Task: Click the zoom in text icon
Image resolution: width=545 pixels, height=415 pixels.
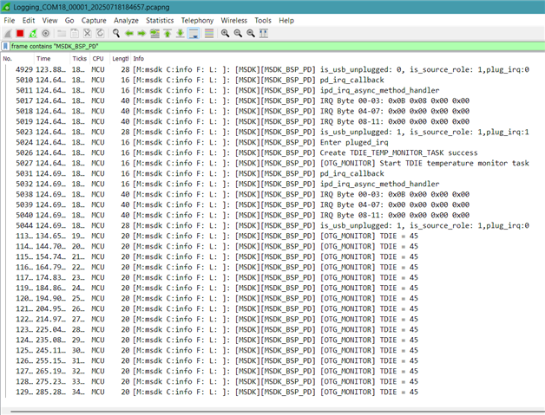Action: point(226,33)
